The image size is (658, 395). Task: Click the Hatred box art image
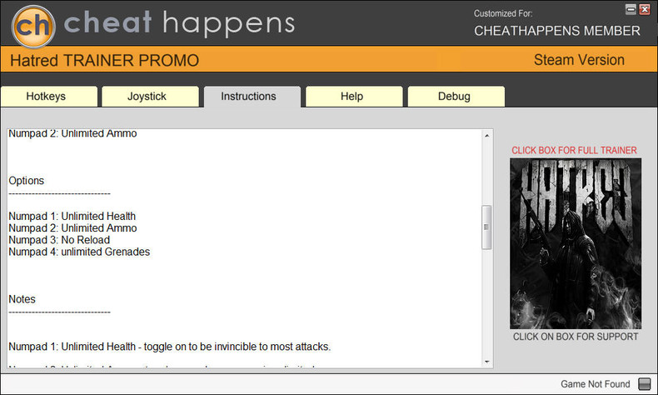coord(576,243)
